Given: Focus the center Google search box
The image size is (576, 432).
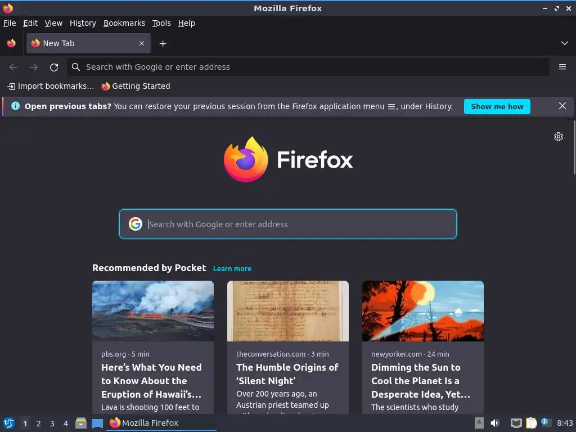Looking at the screenshot, I should (288, 224).
